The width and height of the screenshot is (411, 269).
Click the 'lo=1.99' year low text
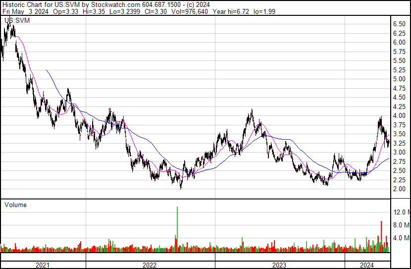(x=264, y=11)
